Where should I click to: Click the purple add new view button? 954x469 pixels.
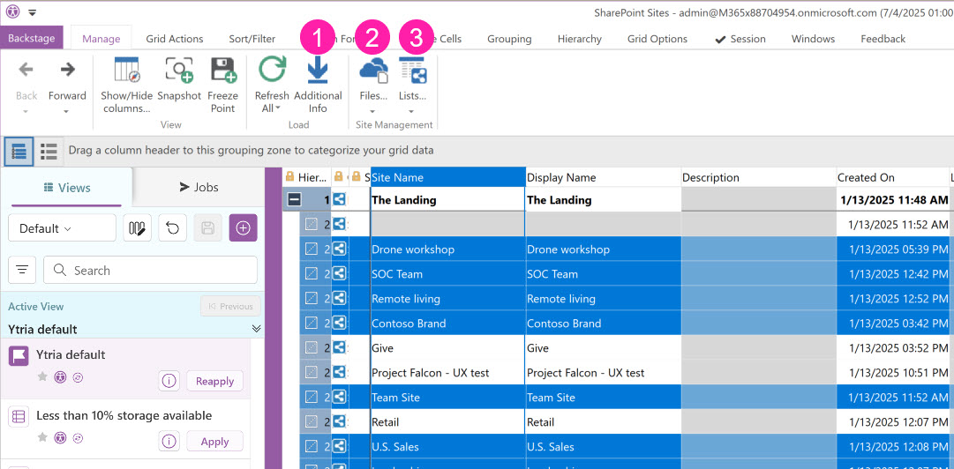tap(243, 228)
